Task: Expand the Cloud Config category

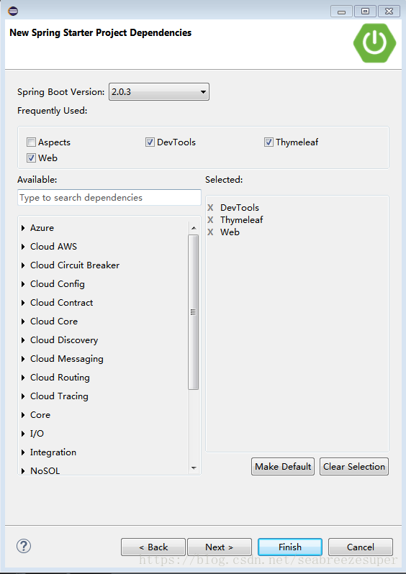Action: (23, 284)
